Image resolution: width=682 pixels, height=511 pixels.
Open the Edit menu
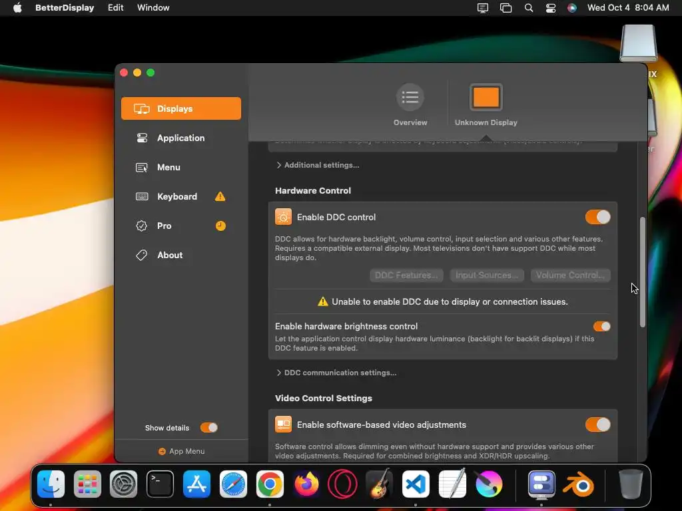(x=116, y=7)
